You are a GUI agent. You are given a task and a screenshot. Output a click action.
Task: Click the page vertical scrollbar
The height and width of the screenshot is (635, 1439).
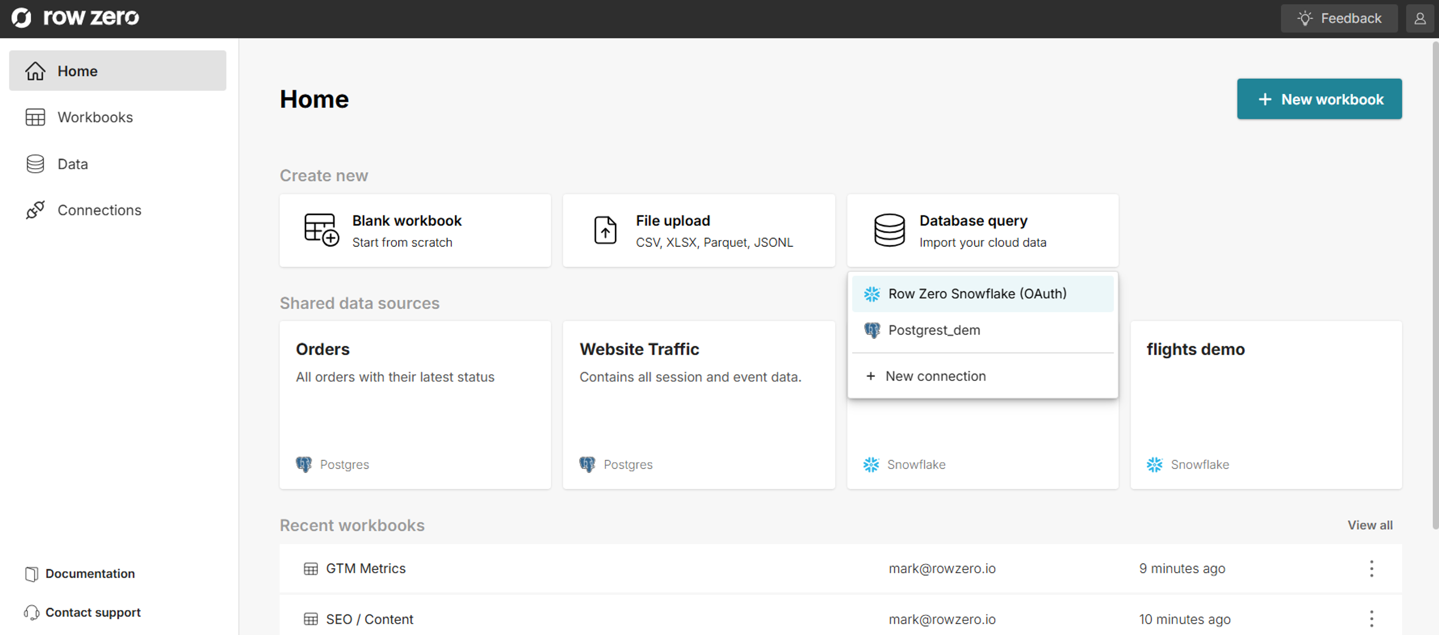click(x=1434, y=280)
